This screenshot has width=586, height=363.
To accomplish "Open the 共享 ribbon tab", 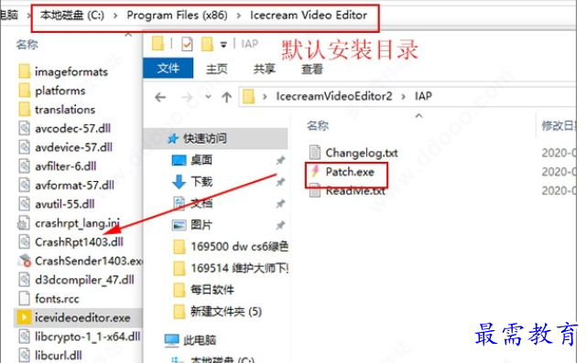I will click(x=265, y=69).
